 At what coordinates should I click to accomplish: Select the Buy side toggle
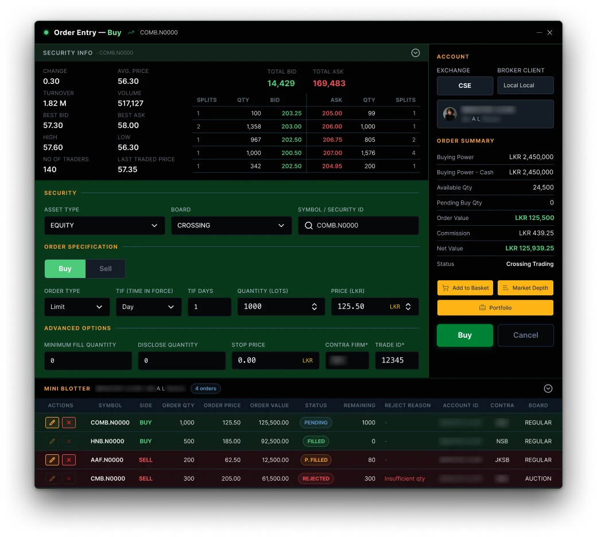coord(65,269)
